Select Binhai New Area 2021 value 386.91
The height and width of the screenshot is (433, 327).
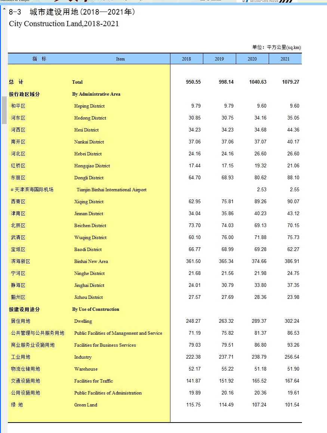coord(292,261)
